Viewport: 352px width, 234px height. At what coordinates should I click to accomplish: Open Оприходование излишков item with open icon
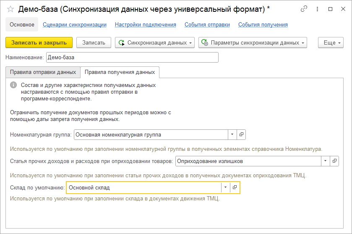point(334,161)
